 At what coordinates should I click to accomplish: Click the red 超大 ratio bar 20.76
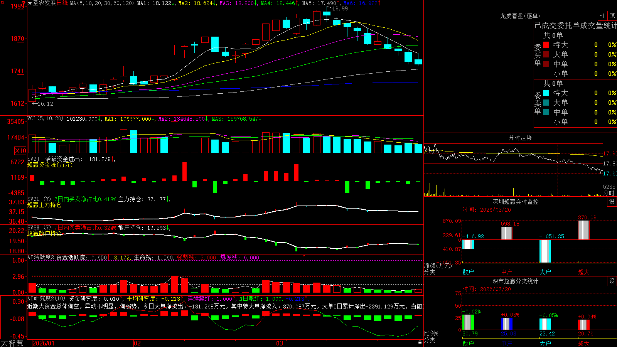coord(584,325)
